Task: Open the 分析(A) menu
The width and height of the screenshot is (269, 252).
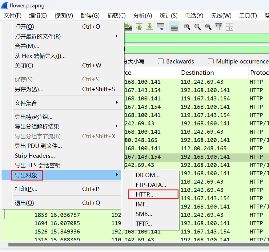Action: [143, 16]
